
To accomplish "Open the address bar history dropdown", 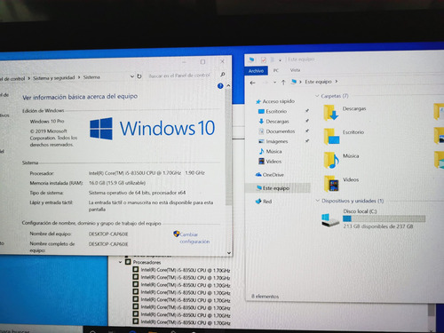I will click(132, 76).
